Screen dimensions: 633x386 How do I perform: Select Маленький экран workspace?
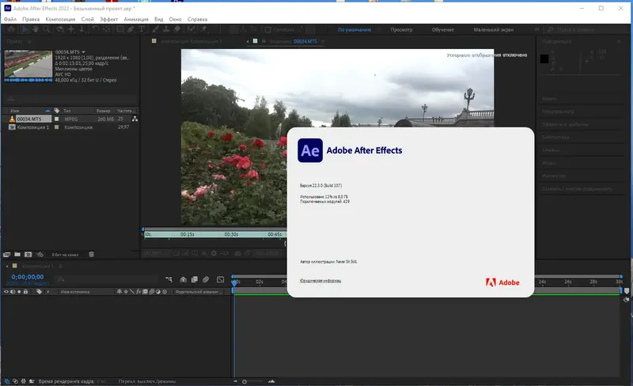click(494, 29)
